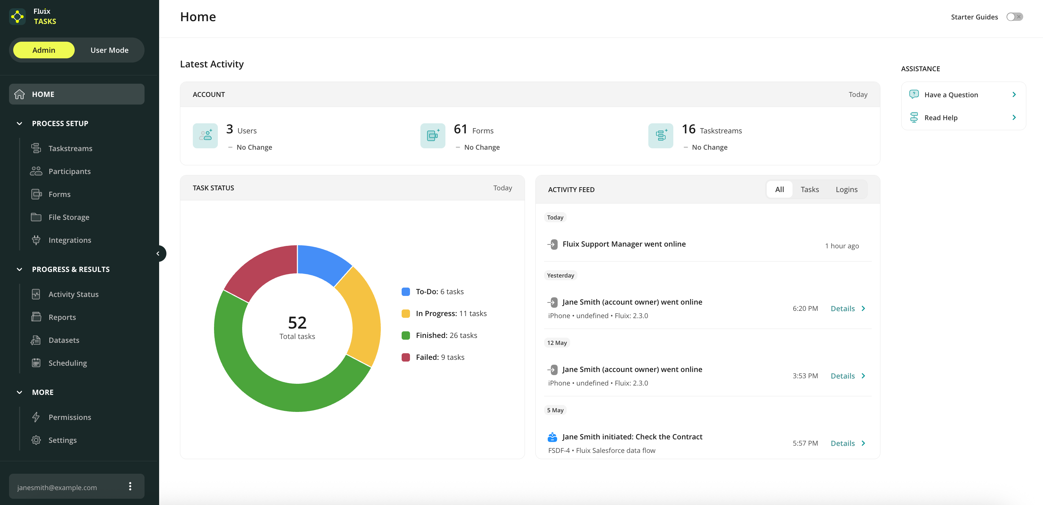This screenshot has width=1043, height=505.
Task: Open account menu three-dot button
Action: point(130,486)
